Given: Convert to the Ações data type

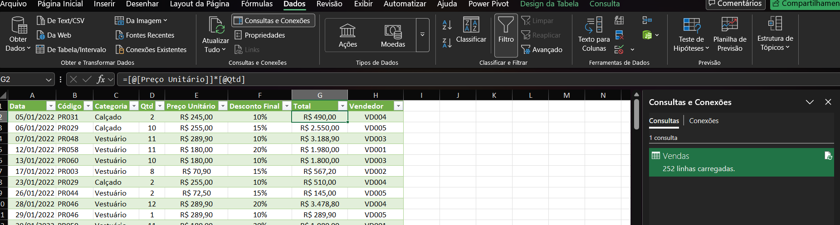Looking at the screenshot, I should pyautogui.click(x=348, y=35).
